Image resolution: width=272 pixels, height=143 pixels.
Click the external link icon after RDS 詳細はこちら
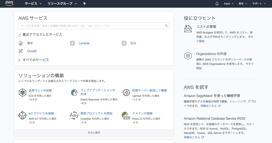tap(202, 137)
